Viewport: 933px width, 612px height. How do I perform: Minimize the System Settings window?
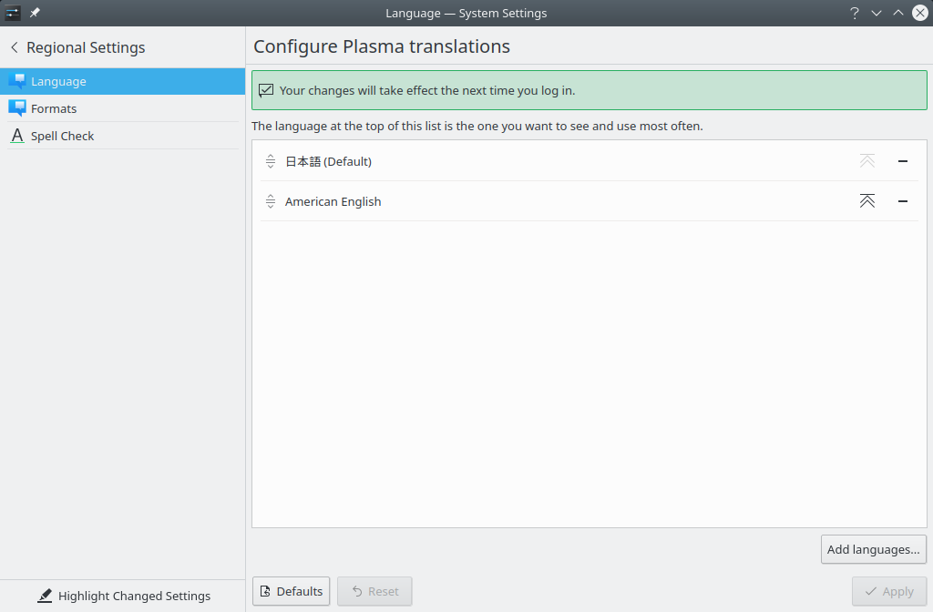(877, 13)
